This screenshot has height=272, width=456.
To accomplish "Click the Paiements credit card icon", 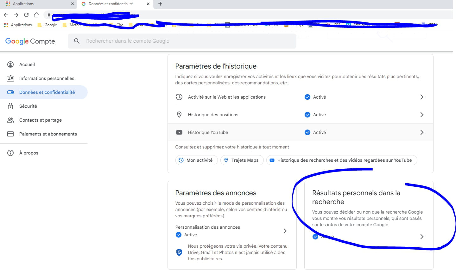I will click(10, 134).
